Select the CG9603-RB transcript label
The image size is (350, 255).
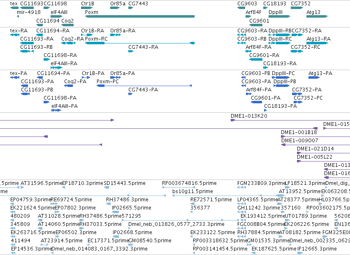pyautogui.click(x=252, y=39)
